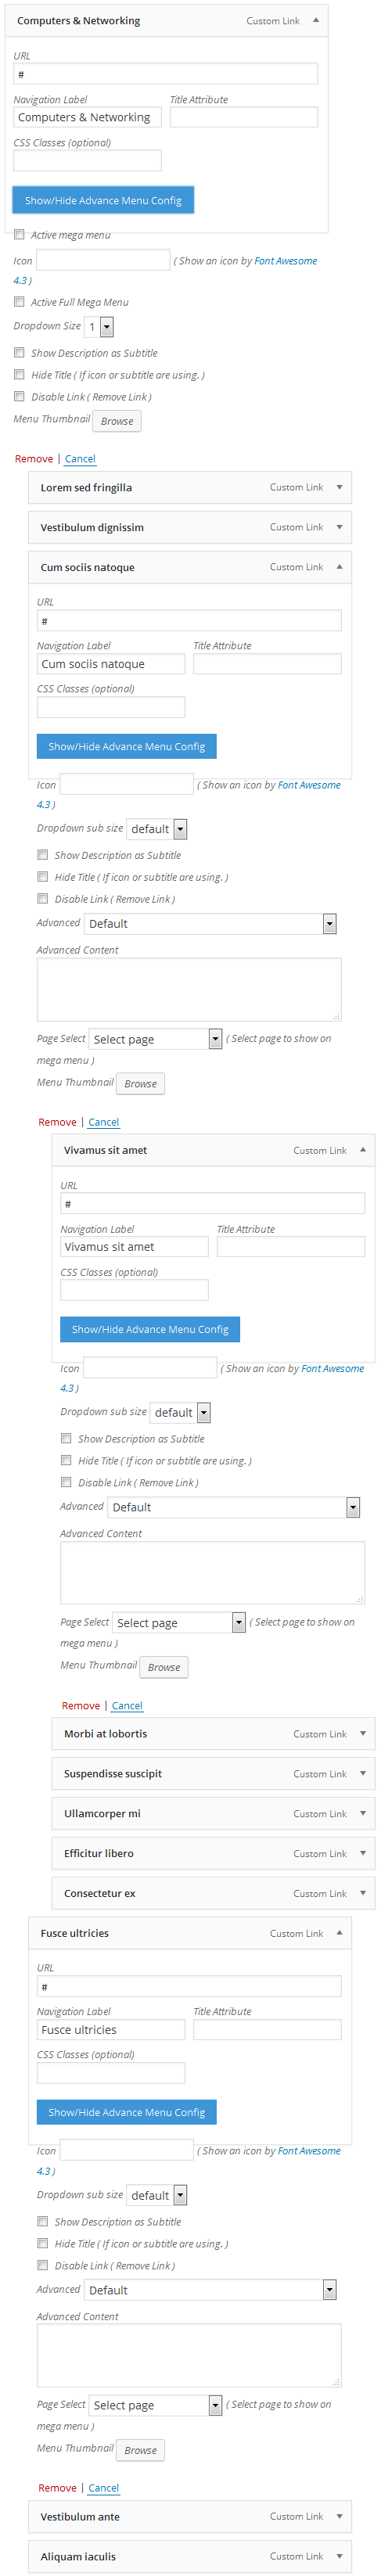Collapse the Computers & Networking menu item arrow

coord(316,20)
